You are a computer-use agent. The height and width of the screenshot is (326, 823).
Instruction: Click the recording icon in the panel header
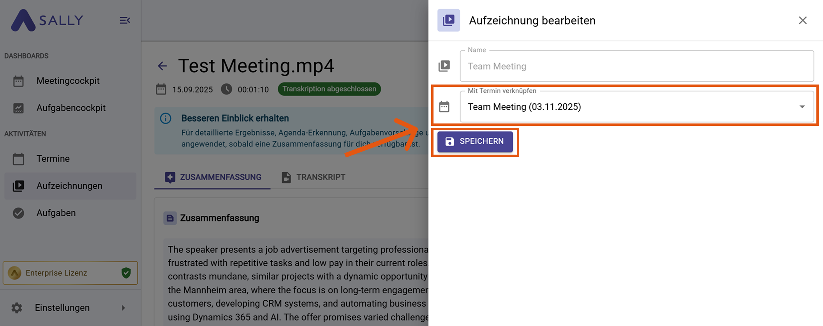pos(448,20)
